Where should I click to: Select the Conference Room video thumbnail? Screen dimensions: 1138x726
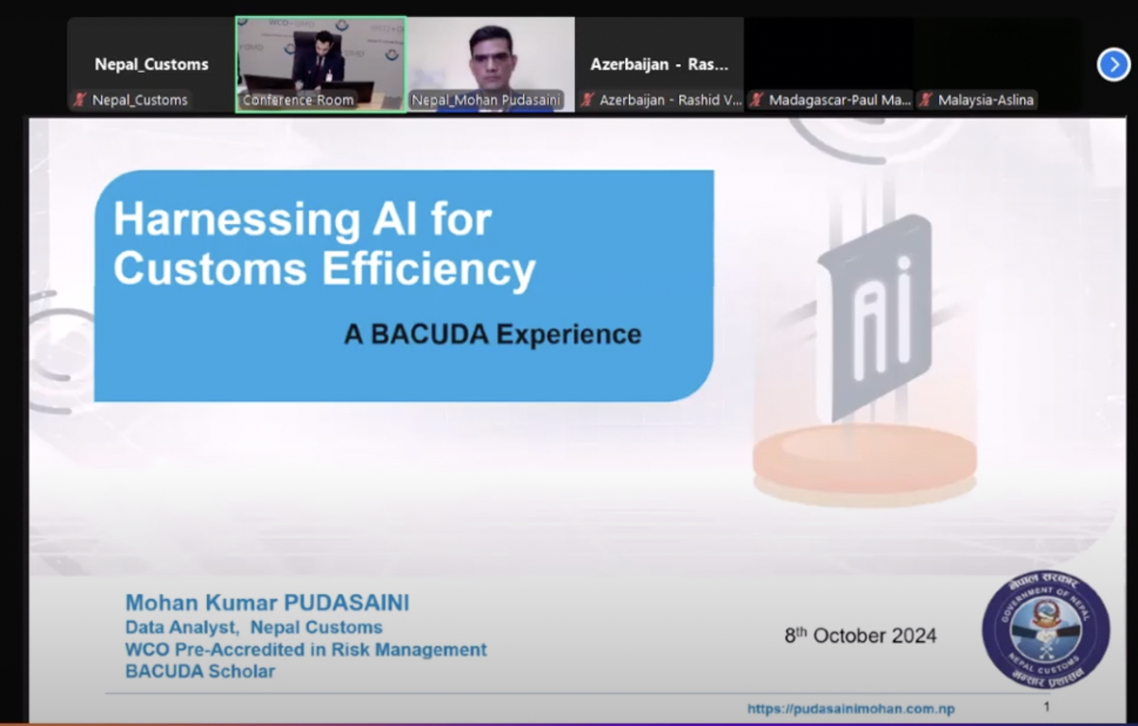point(321,57)
